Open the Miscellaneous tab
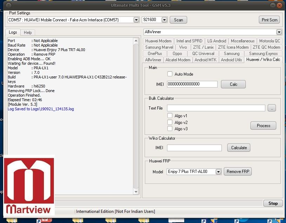 (x=242, y=41)
